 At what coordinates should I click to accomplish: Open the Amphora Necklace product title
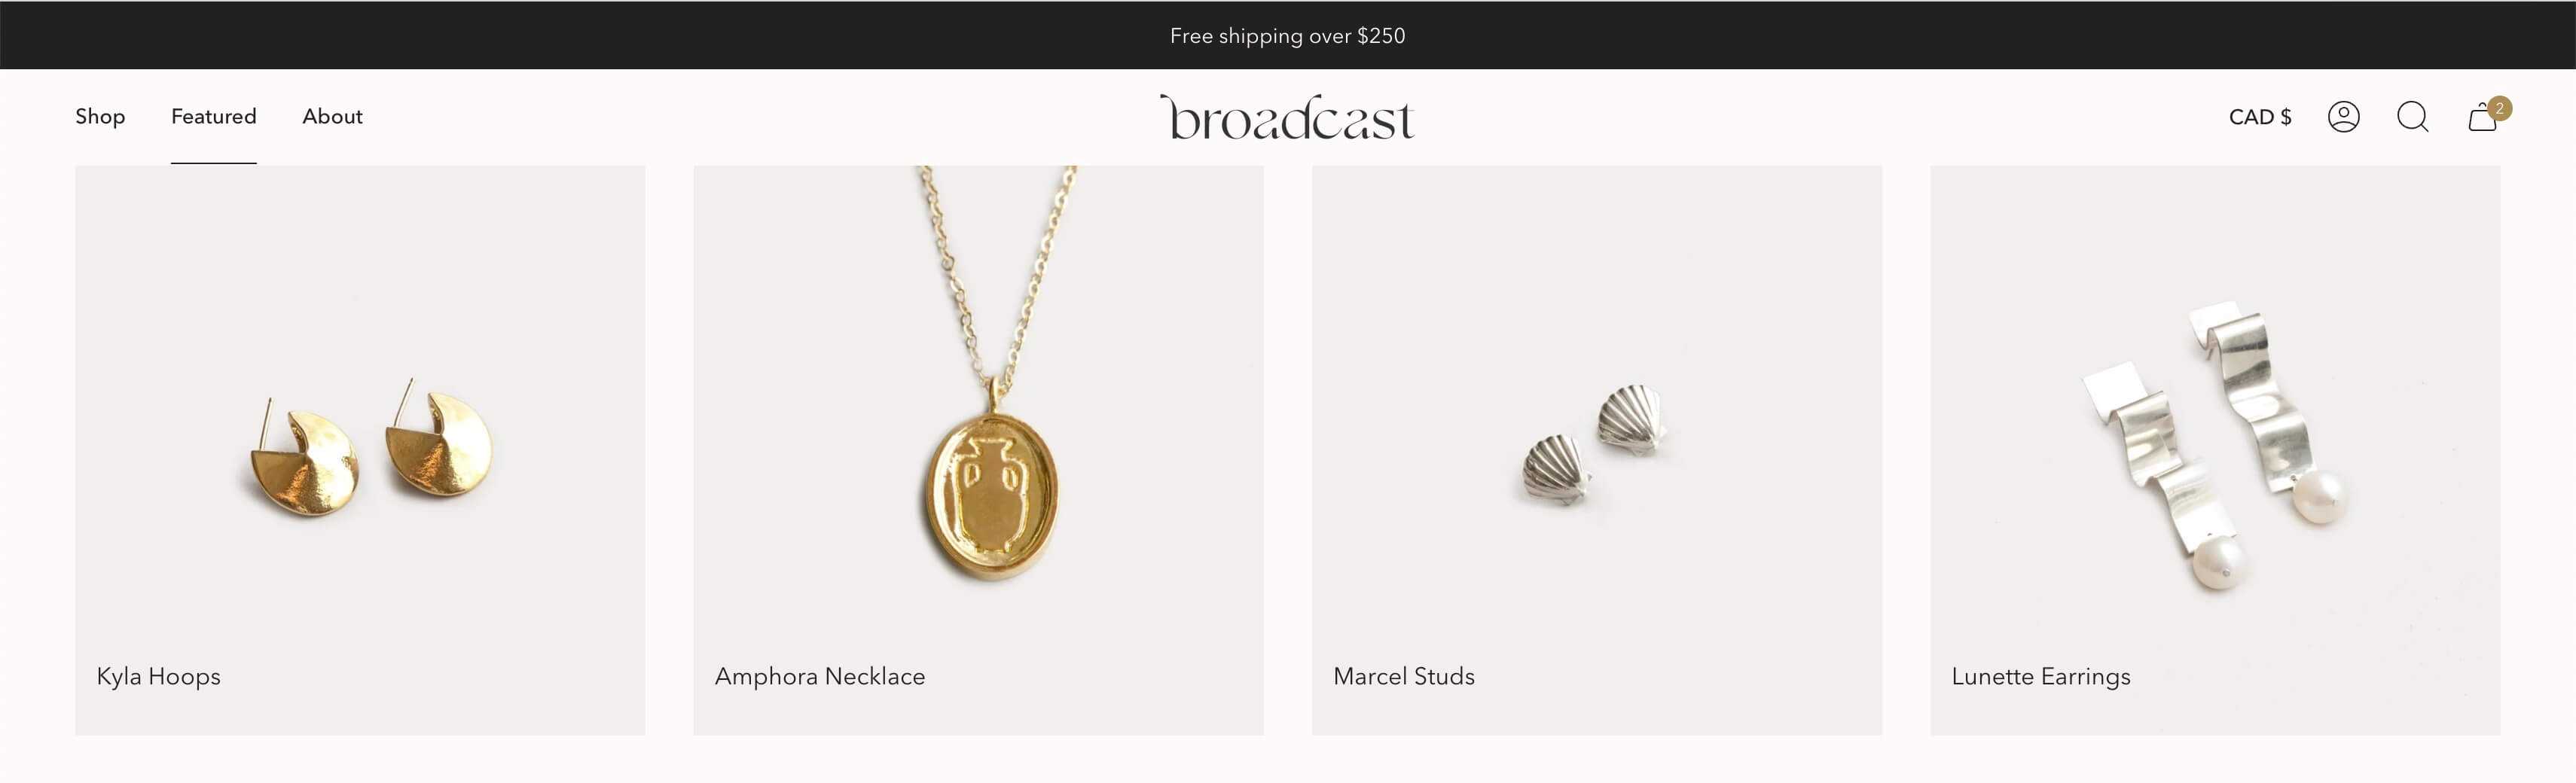(x=820, y=676)
